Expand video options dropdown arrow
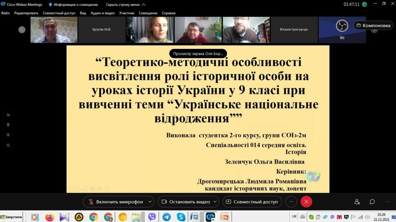This screenshot has width=396, height=222. 215,202
